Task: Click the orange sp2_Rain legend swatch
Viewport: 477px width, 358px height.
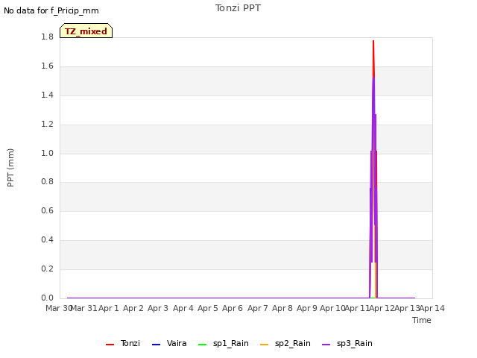Action: pyautogui.click(x=264, y=345)
